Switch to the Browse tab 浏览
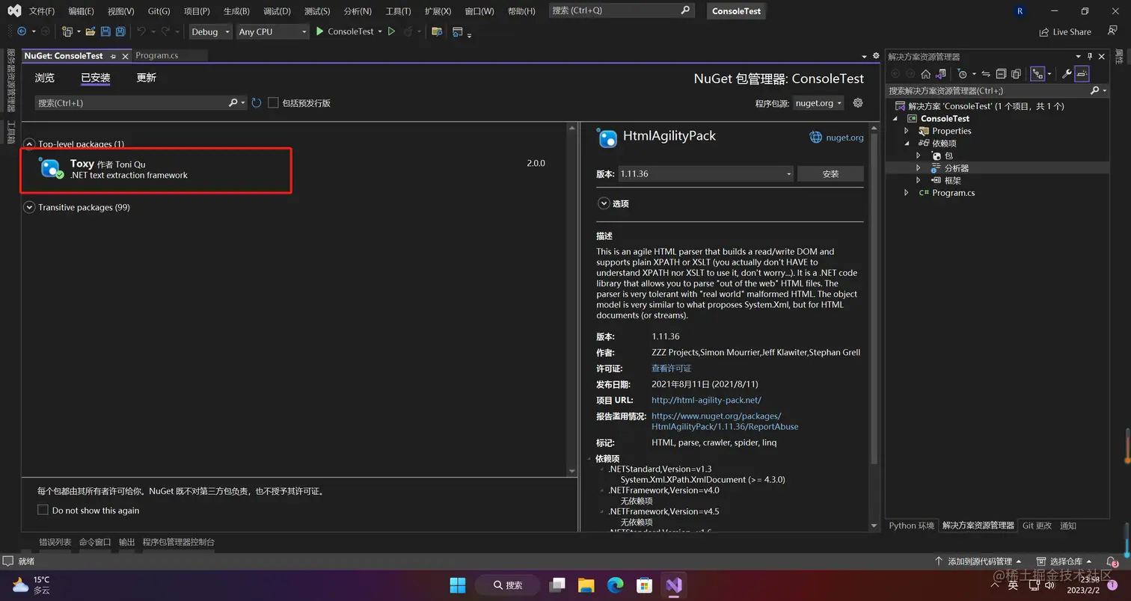The image size is (1131, 601). click(x=45, y=78)
